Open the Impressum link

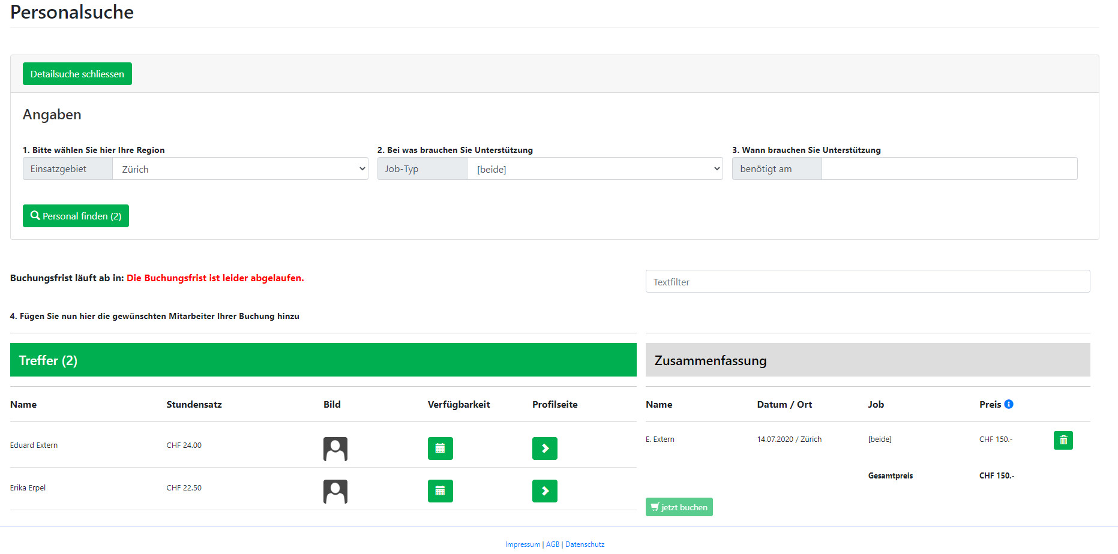pos(522,544)
